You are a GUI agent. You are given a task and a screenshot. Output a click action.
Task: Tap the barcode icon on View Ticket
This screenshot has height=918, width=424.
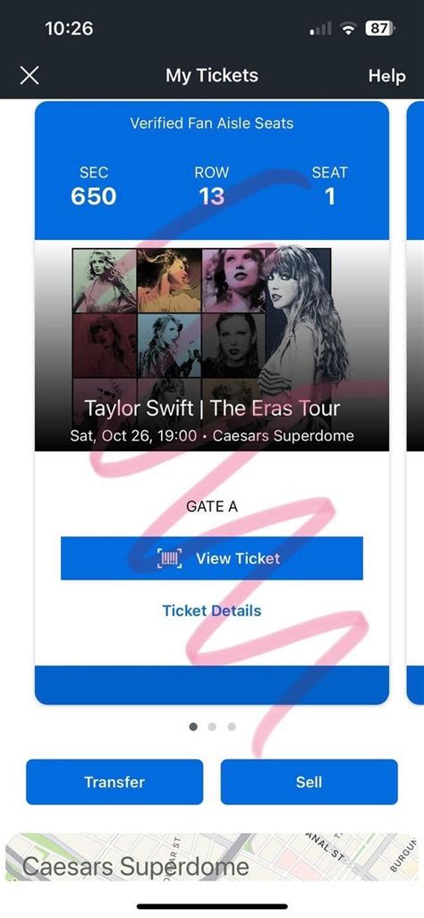click(x=170, y=559)
